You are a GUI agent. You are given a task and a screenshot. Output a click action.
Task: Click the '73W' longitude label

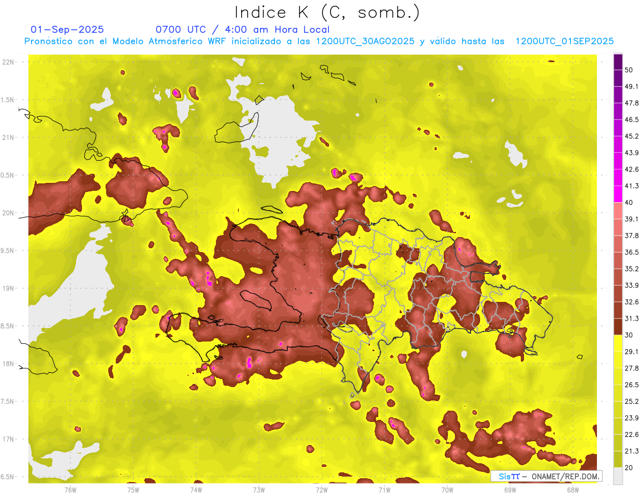tap(259, 490)
